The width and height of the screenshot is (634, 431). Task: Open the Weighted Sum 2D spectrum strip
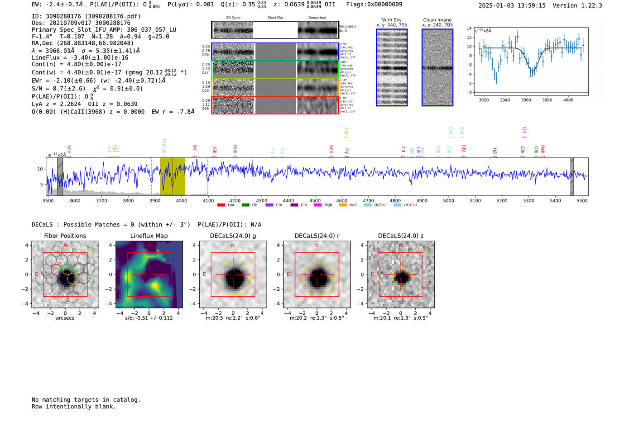pyautogui.click(x=275, y=30)
